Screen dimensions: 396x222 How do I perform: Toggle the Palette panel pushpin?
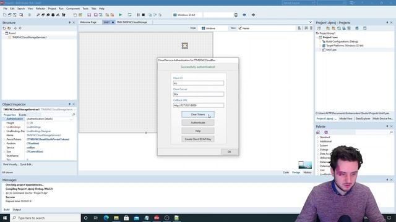387,126
